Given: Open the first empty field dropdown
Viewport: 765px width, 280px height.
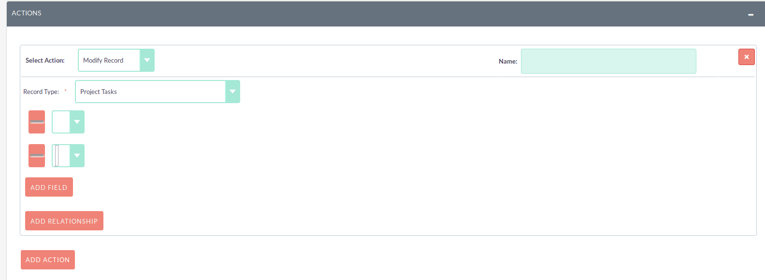Looking at the screenshot, I should (x=68, y=122).
